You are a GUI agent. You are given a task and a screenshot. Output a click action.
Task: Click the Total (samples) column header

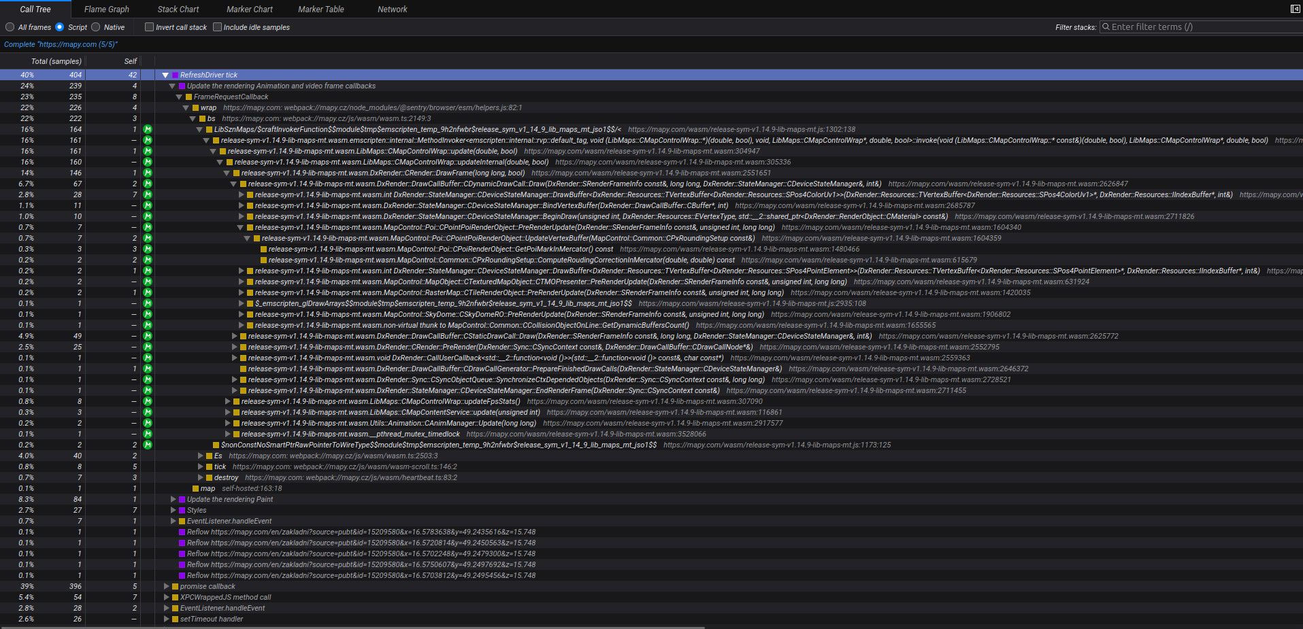[x=56, y=61]
